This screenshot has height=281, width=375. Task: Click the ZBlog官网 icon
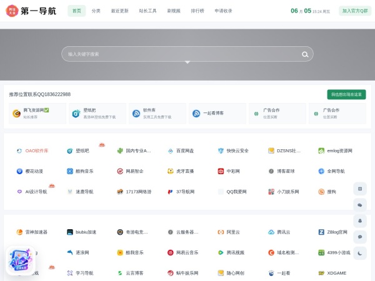coord(321,232)
